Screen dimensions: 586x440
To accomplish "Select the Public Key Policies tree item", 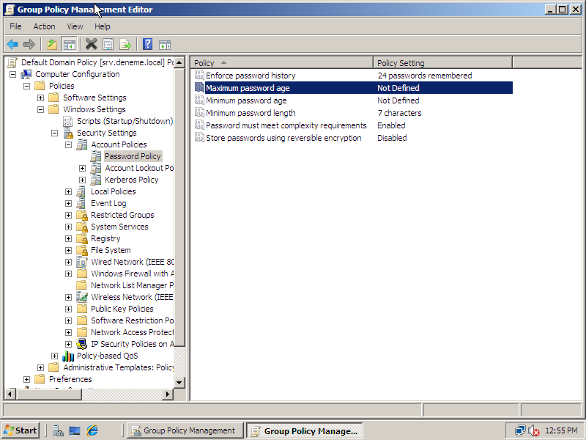I will pyautogui.click(x=122, y=309).
